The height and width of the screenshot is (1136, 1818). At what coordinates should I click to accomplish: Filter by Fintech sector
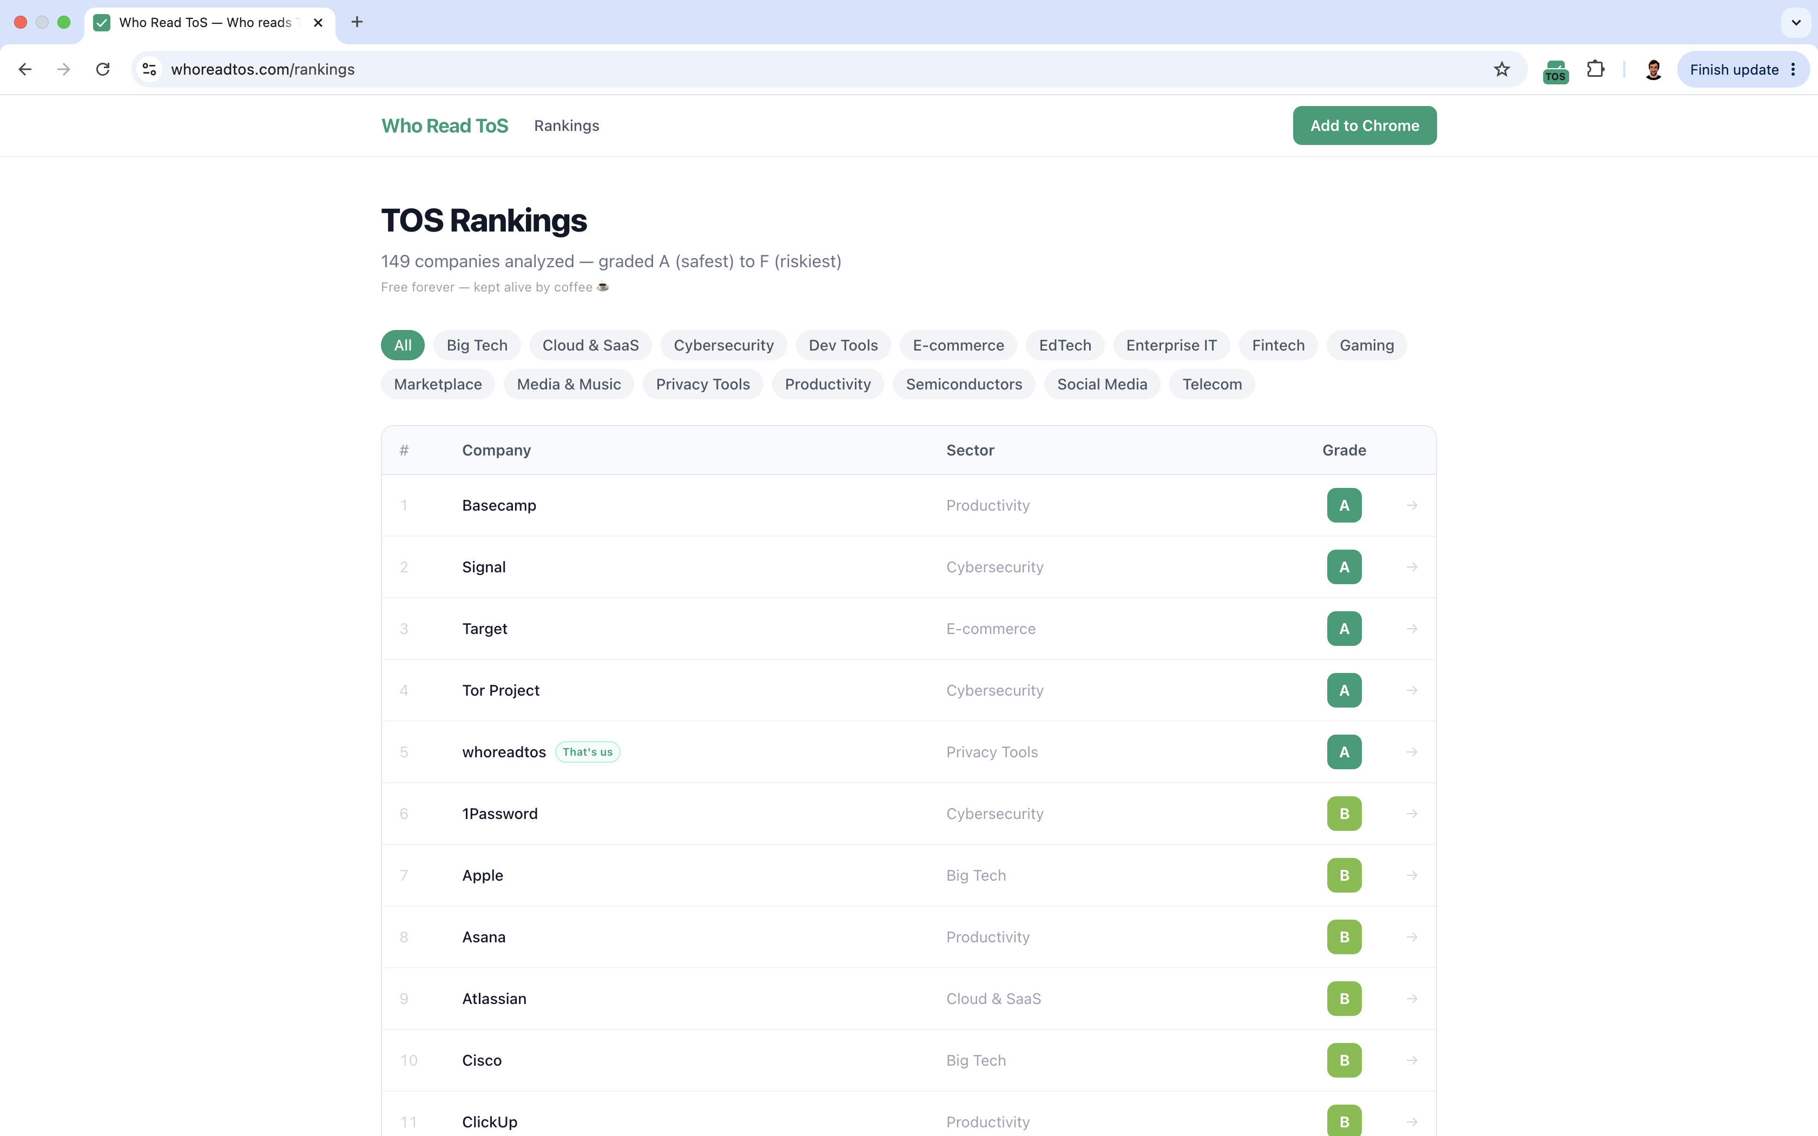[x=1278, y=345]
